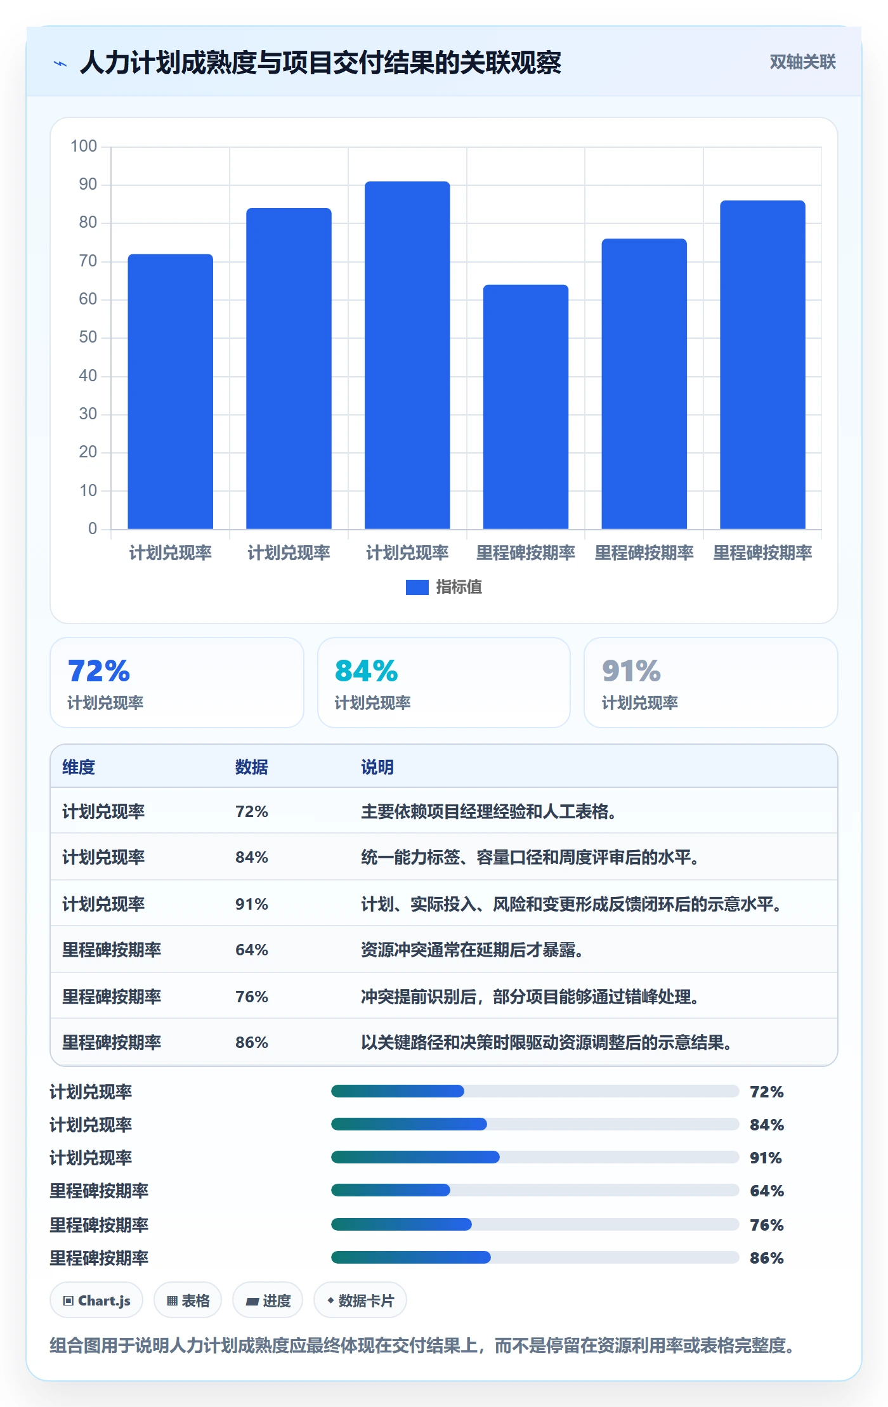The image size is (888, 1407).
Task: Click the Chart.js tag label
Action: tap(104, 1301)
